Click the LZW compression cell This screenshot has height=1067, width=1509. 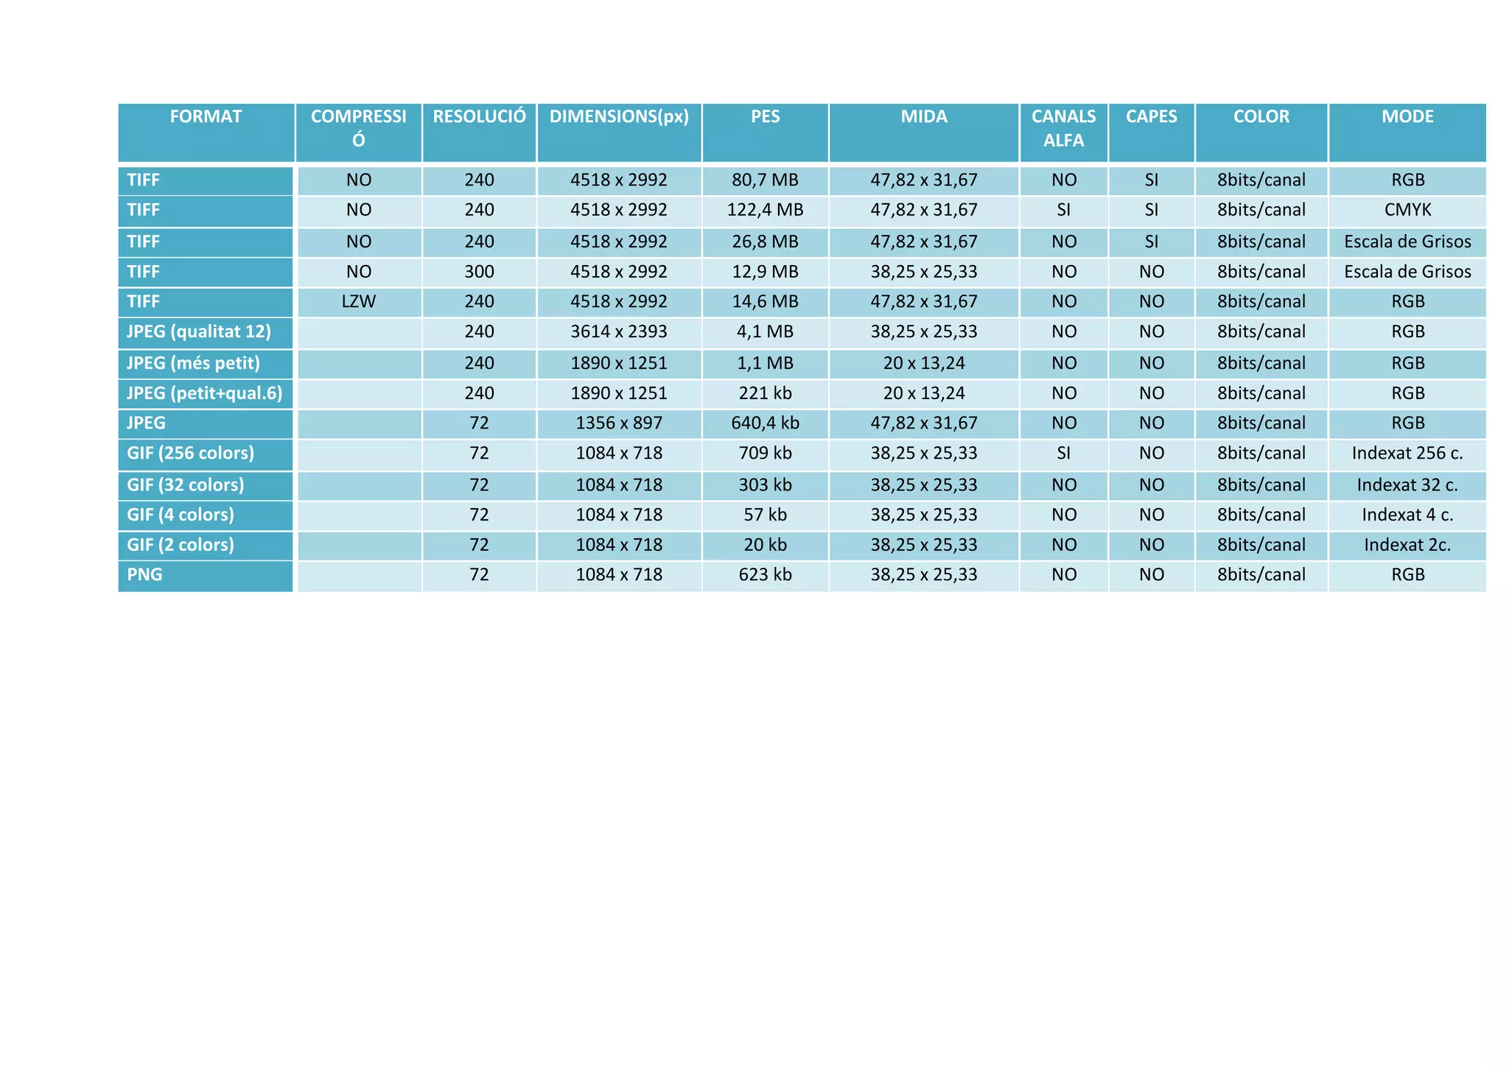coord(359,302)
